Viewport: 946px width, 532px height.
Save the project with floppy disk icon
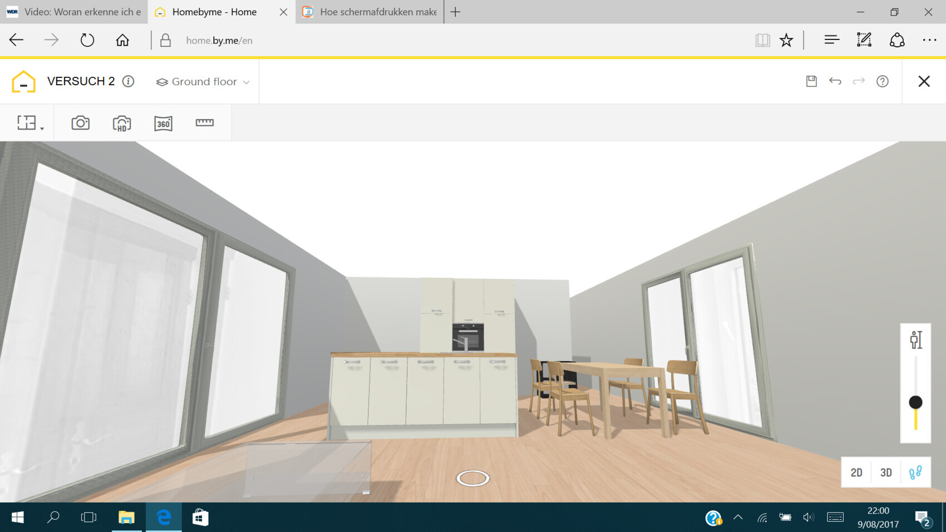tap(811, 81)
